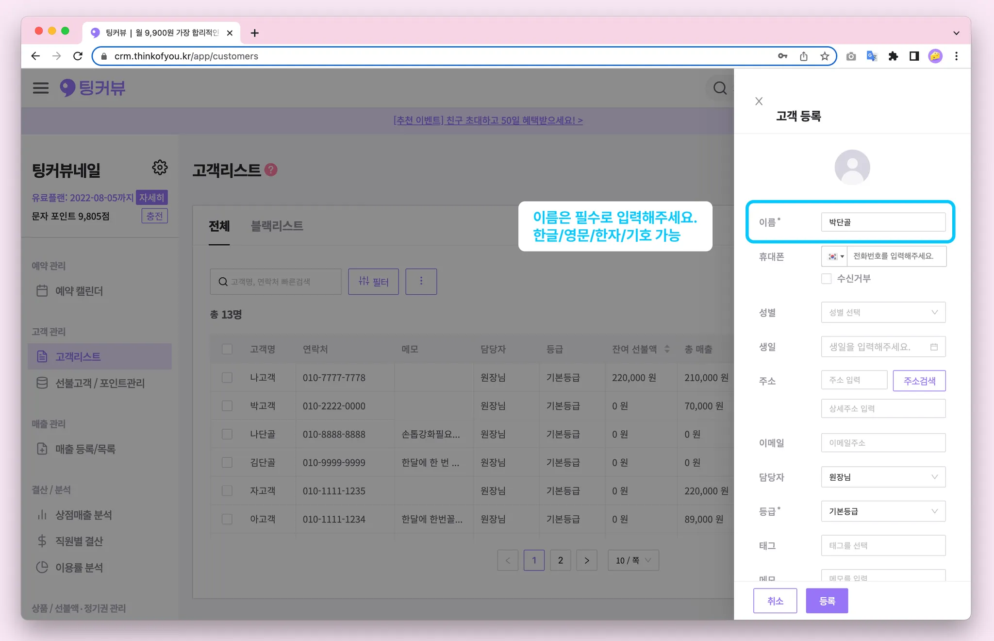Check the 수신거부 checkbox
The width and height of the screenshot is (994, 641).
[x=826, y=278]
